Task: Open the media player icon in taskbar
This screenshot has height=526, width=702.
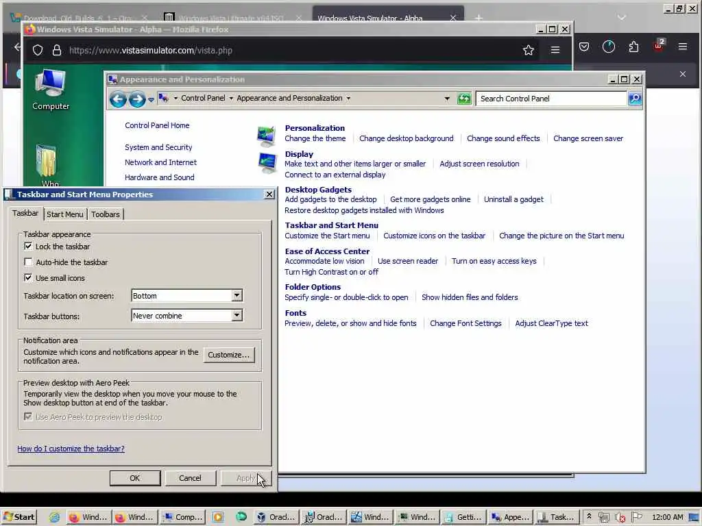Action: [217, 517]
